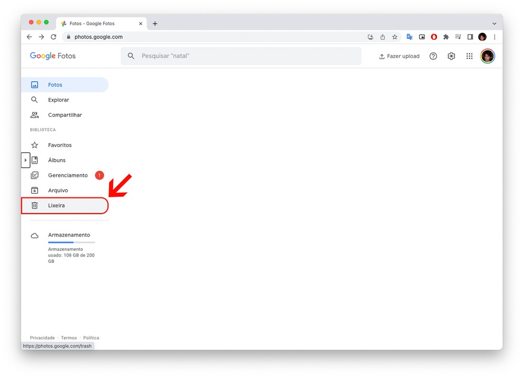Viewport: 524px width, 378px height.
Task: Click the photos.google.com address bar
Action: [214, 37]
